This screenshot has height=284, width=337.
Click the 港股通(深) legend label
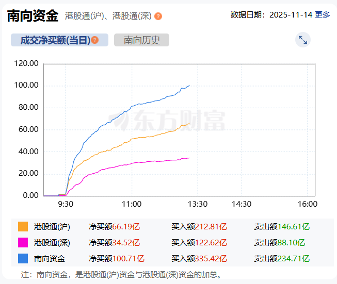pos(52,243)
